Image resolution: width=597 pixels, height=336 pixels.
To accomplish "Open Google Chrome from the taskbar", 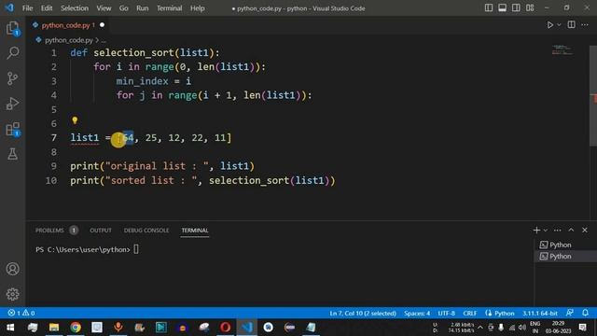I will 76,328.
